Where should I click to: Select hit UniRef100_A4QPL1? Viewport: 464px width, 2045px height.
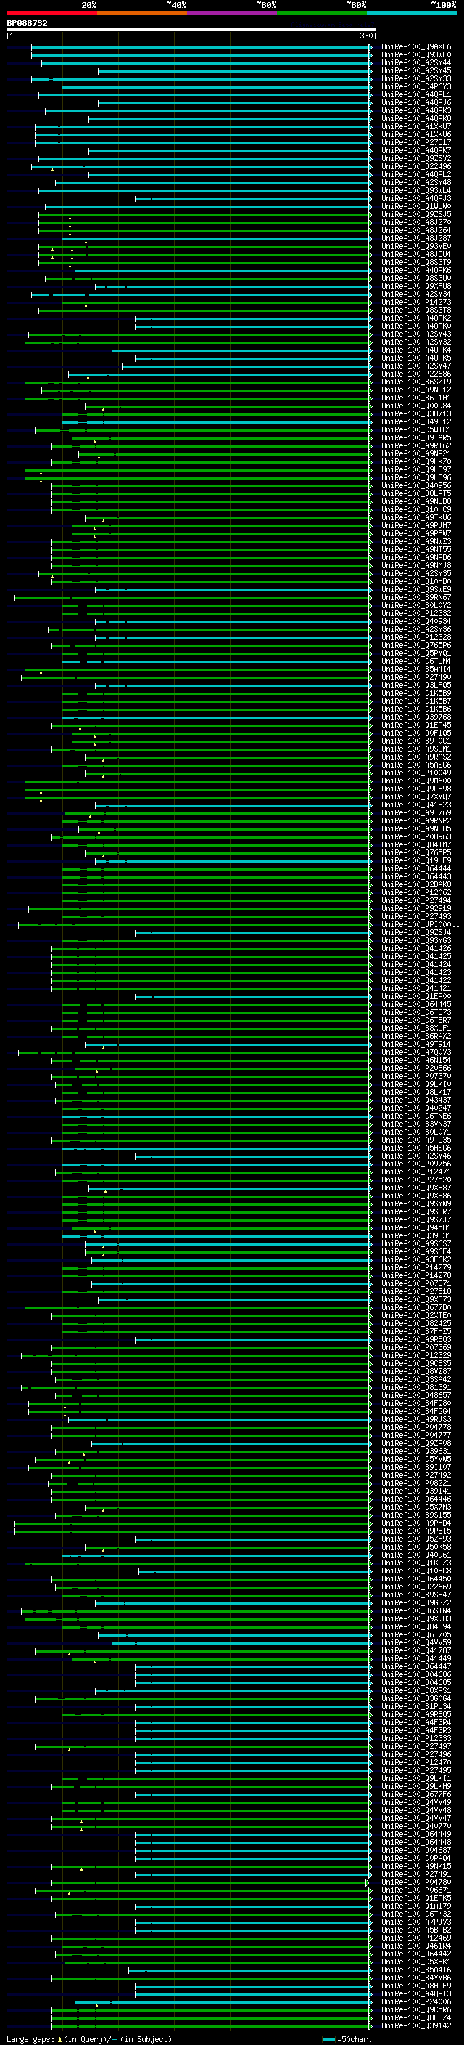(416, 94)
